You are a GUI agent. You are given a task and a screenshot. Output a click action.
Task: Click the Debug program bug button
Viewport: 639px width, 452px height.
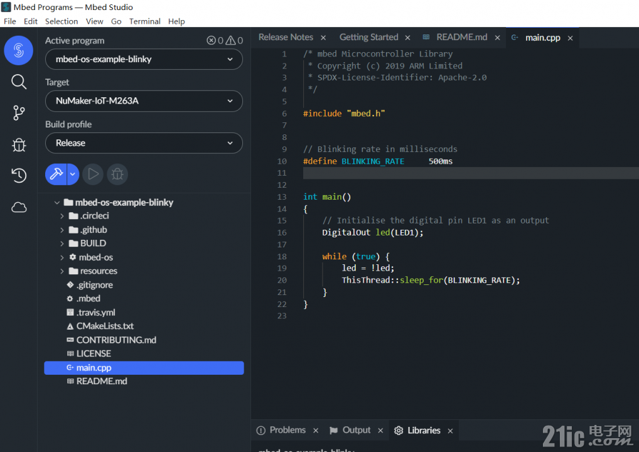[117, 174]
